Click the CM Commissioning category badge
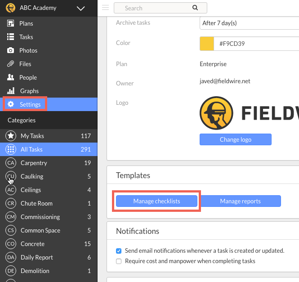This screenshot has height=282, width=299. 11,217
